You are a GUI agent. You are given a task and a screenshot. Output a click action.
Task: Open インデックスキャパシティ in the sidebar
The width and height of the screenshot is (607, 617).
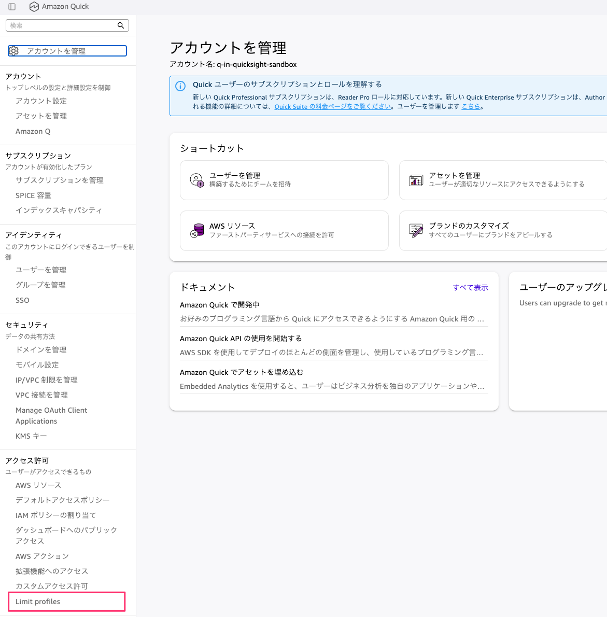click(x=59, y=211)
